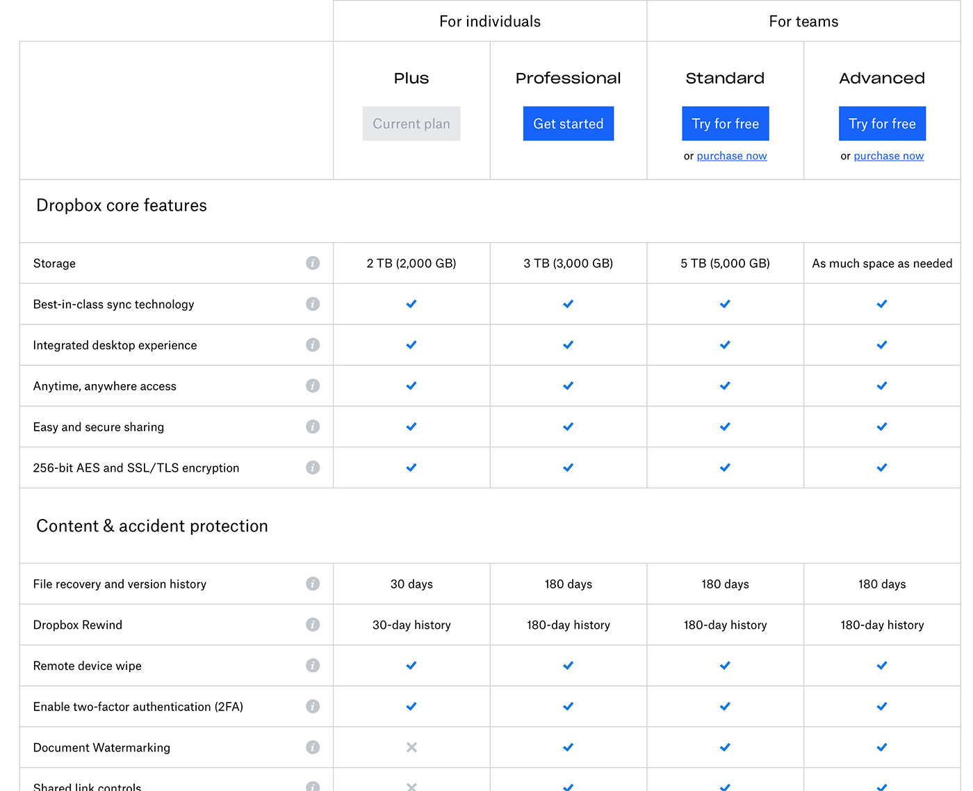973x791 pixels.
Task: Click info icon next to Dropbox Rewind
Action: point(313,625)
